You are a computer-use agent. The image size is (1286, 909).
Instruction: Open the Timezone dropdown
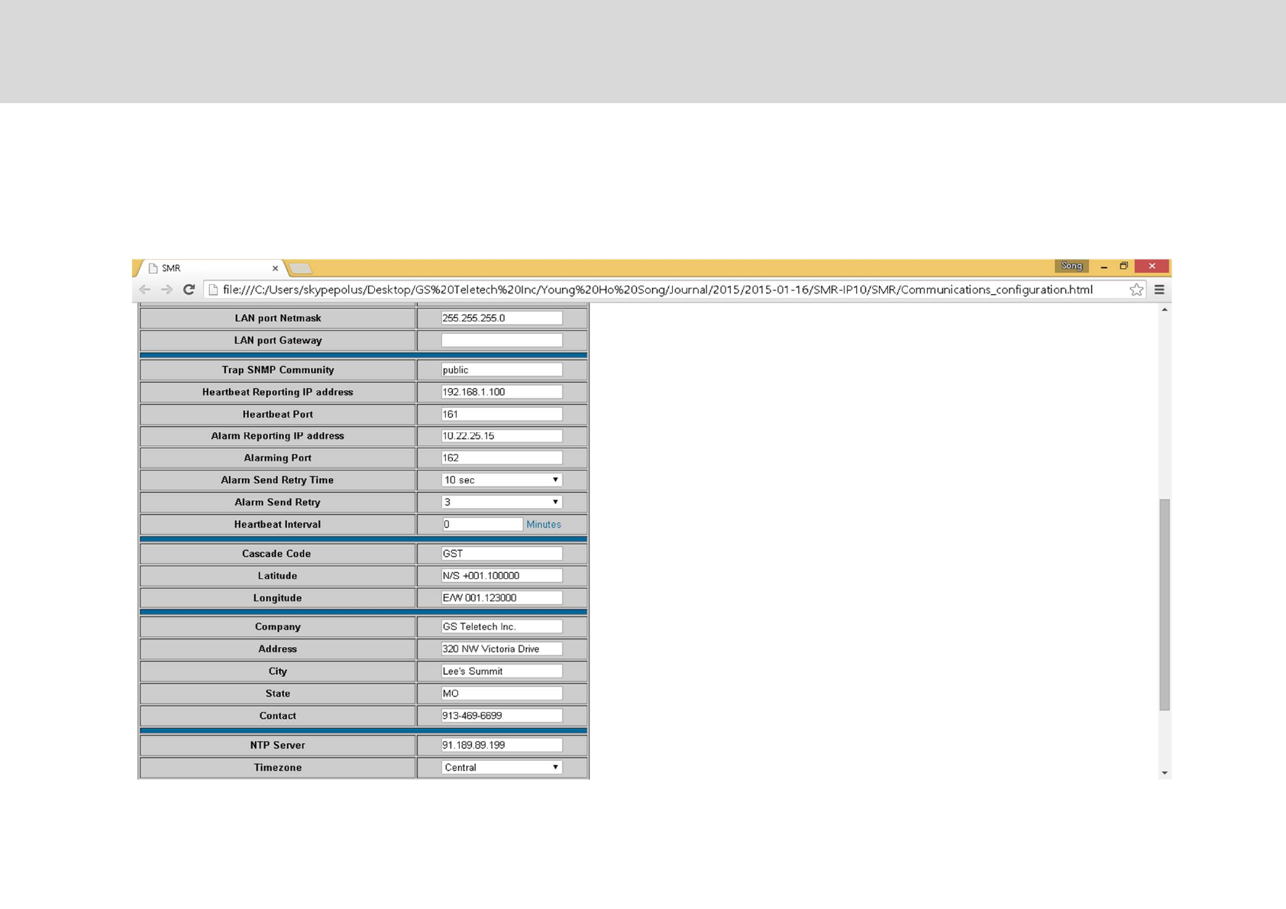[x=502, y=767]
